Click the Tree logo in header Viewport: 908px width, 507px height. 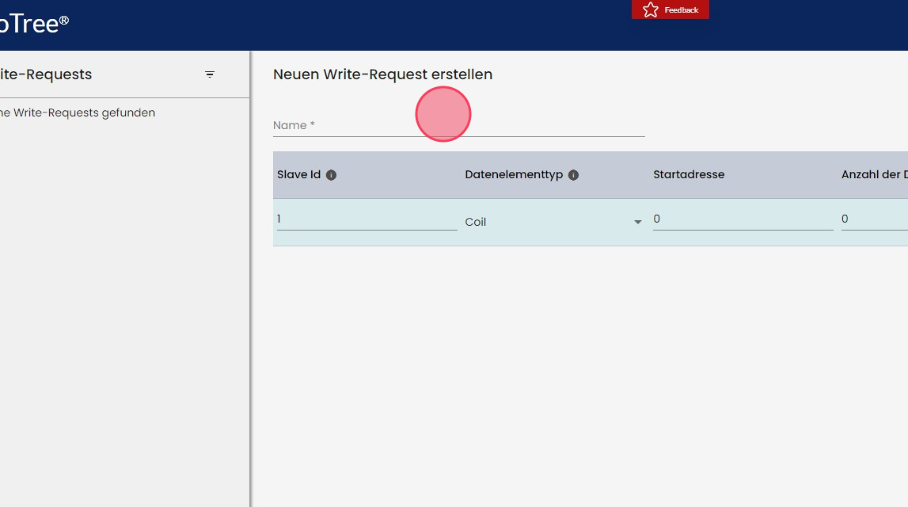[x=32, y=24]
